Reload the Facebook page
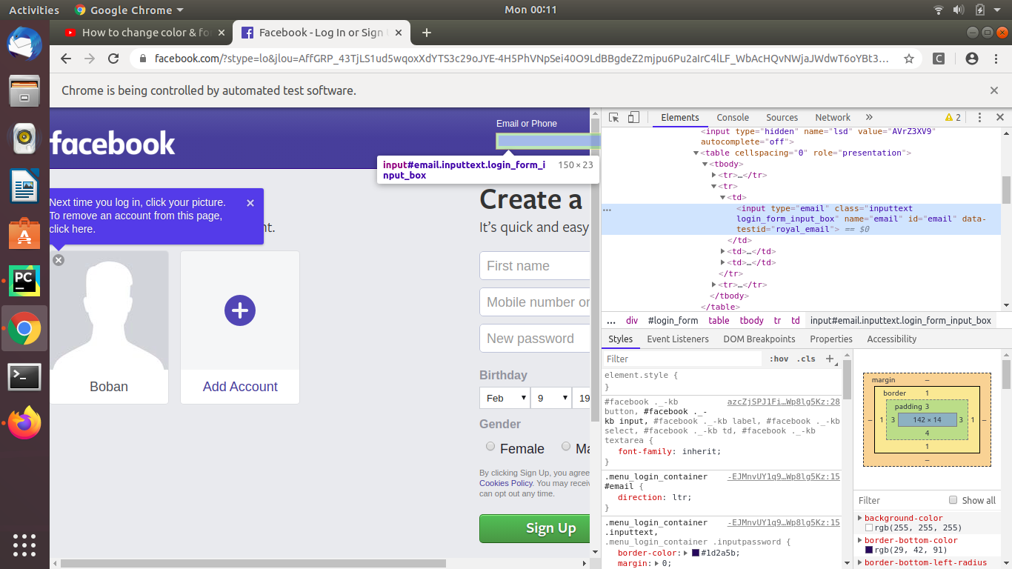 click(x=113, y=59)
